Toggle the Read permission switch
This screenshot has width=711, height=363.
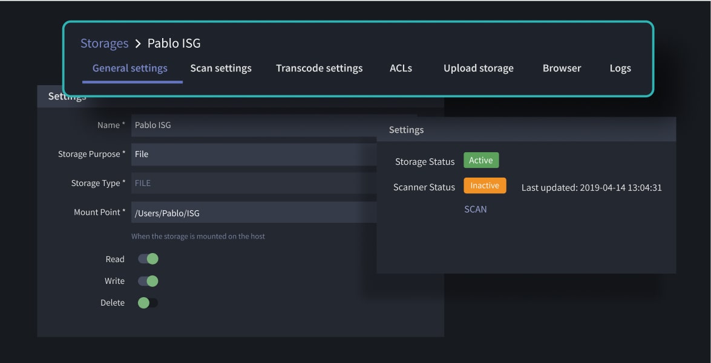tap(148, 259)
